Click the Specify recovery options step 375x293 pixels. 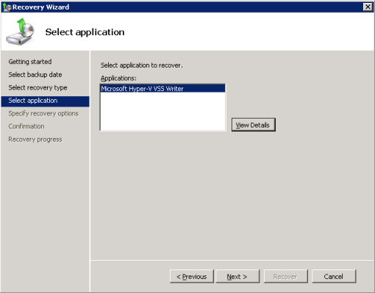[x=43, y=113]
